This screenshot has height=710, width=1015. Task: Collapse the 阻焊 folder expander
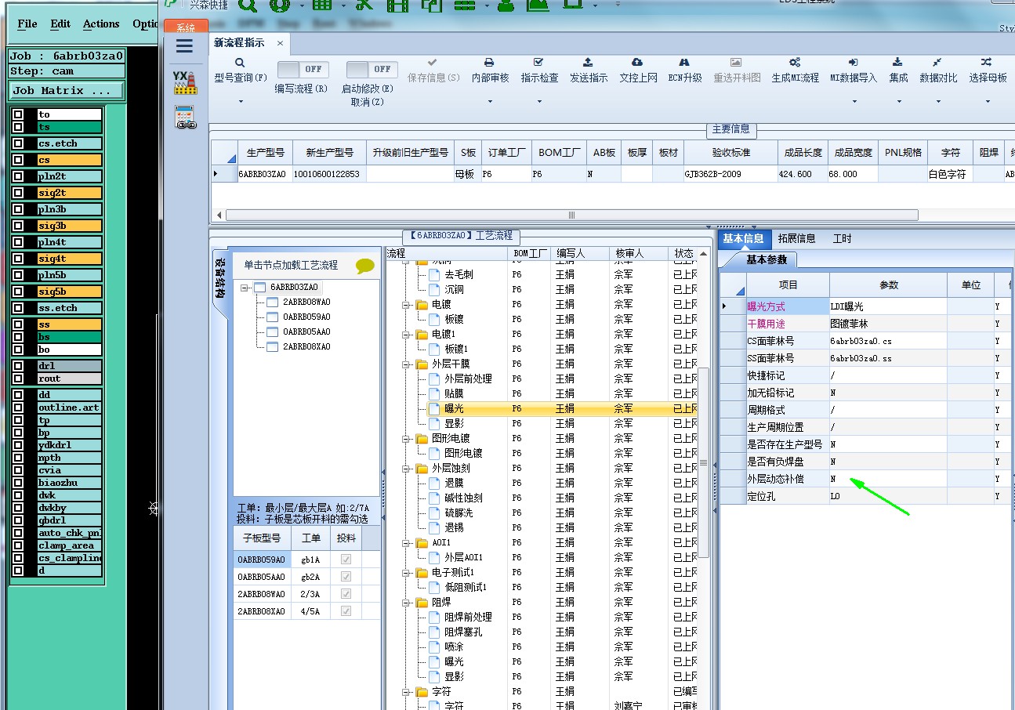coord(406,603)
